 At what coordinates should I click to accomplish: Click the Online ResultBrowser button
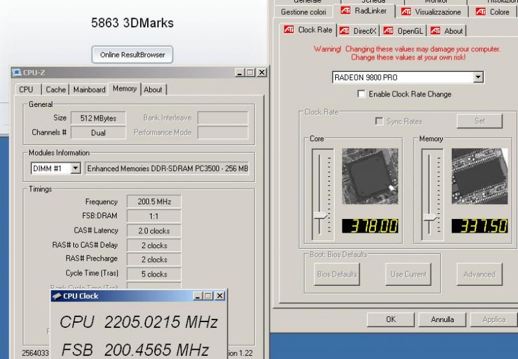point(132,55)
